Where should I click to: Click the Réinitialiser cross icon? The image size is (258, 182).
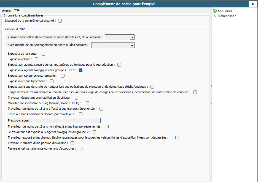click(215, 16)
